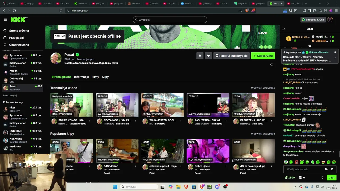Open options menu for Dobre ujecie clip

click(x=226, y=166)
